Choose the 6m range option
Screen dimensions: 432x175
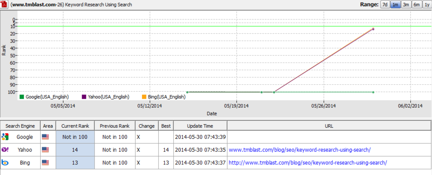tap(417, 5)
